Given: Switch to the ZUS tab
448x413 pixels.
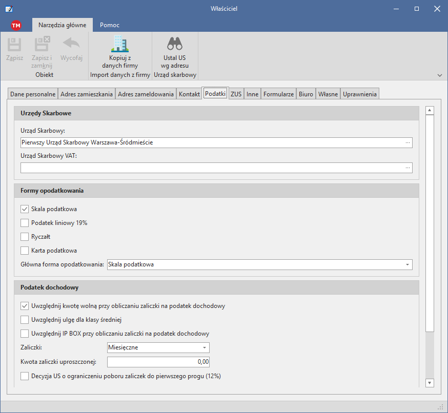Looking at the screenshot, I should 236,94.
